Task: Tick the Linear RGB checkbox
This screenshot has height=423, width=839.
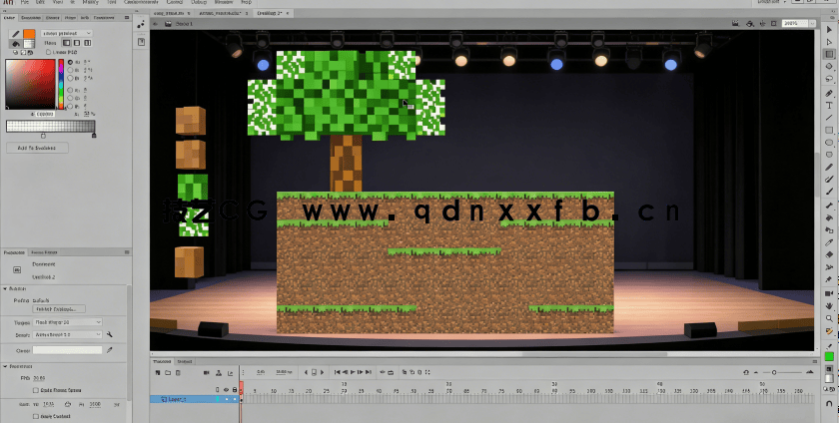Action: 49,52
